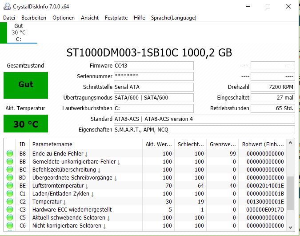Screen dimensions: 300x236
Task: Click the green status circle for C2 row
Action: [10, 201]
